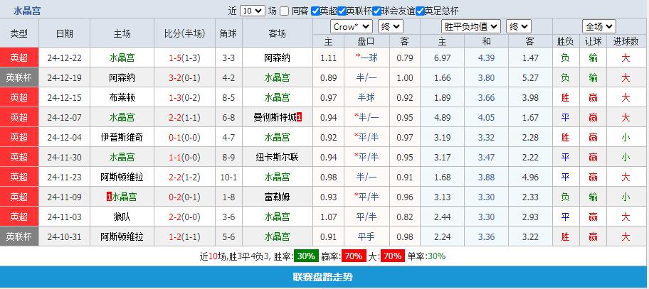Open the 全场 full-time dropdown

coord(598,26)
